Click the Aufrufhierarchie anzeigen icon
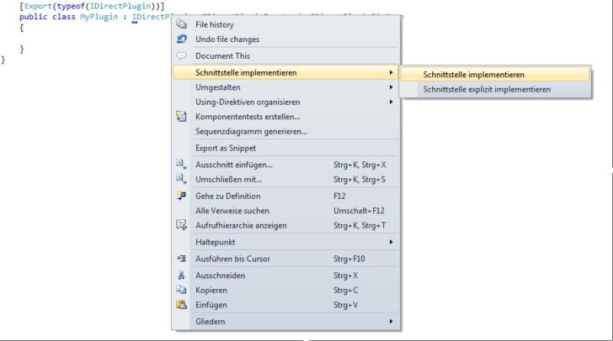 182,225
